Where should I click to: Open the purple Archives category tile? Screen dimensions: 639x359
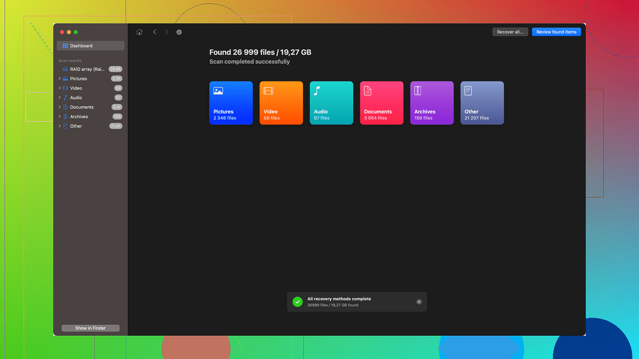432,103
